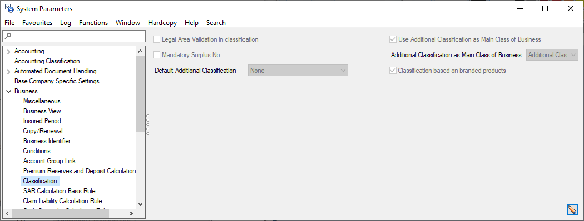Select Claim Liability Calculation Rule item
The image size is (584, 221).
coord(62,201)
